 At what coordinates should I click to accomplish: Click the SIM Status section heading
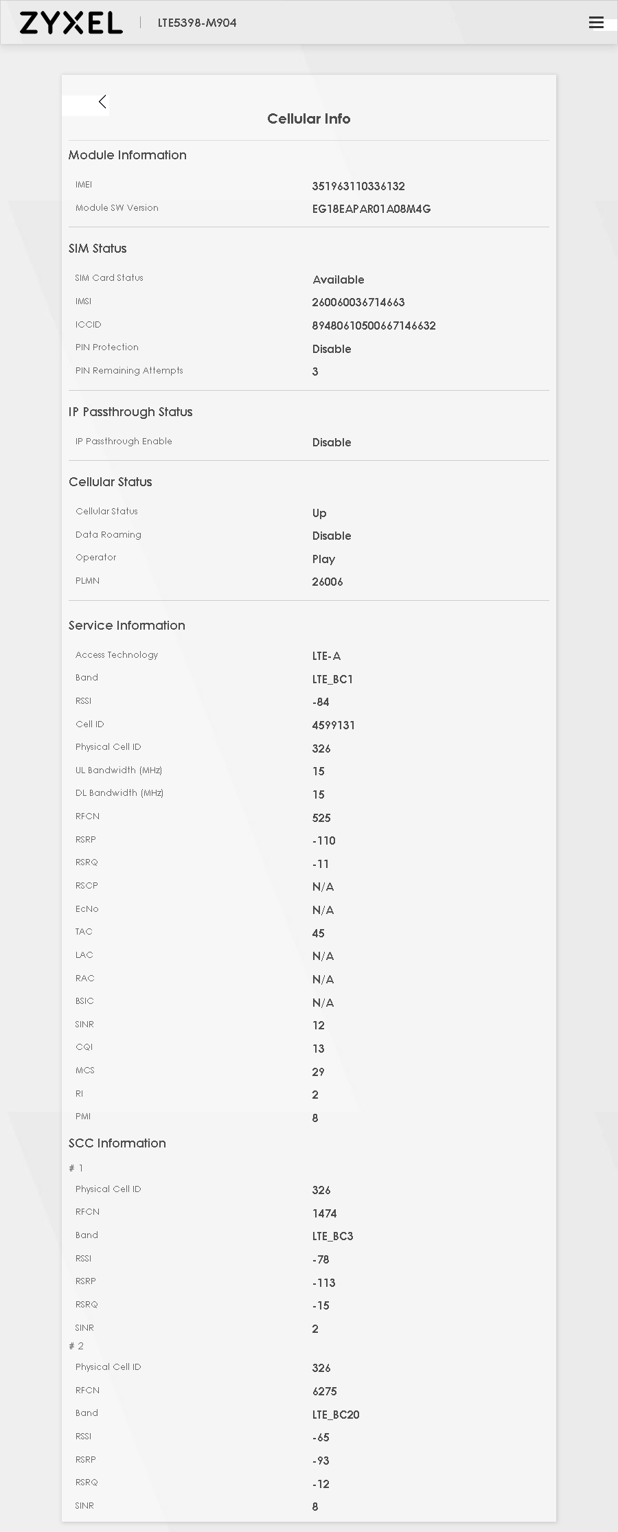click(x=98, y=249)
